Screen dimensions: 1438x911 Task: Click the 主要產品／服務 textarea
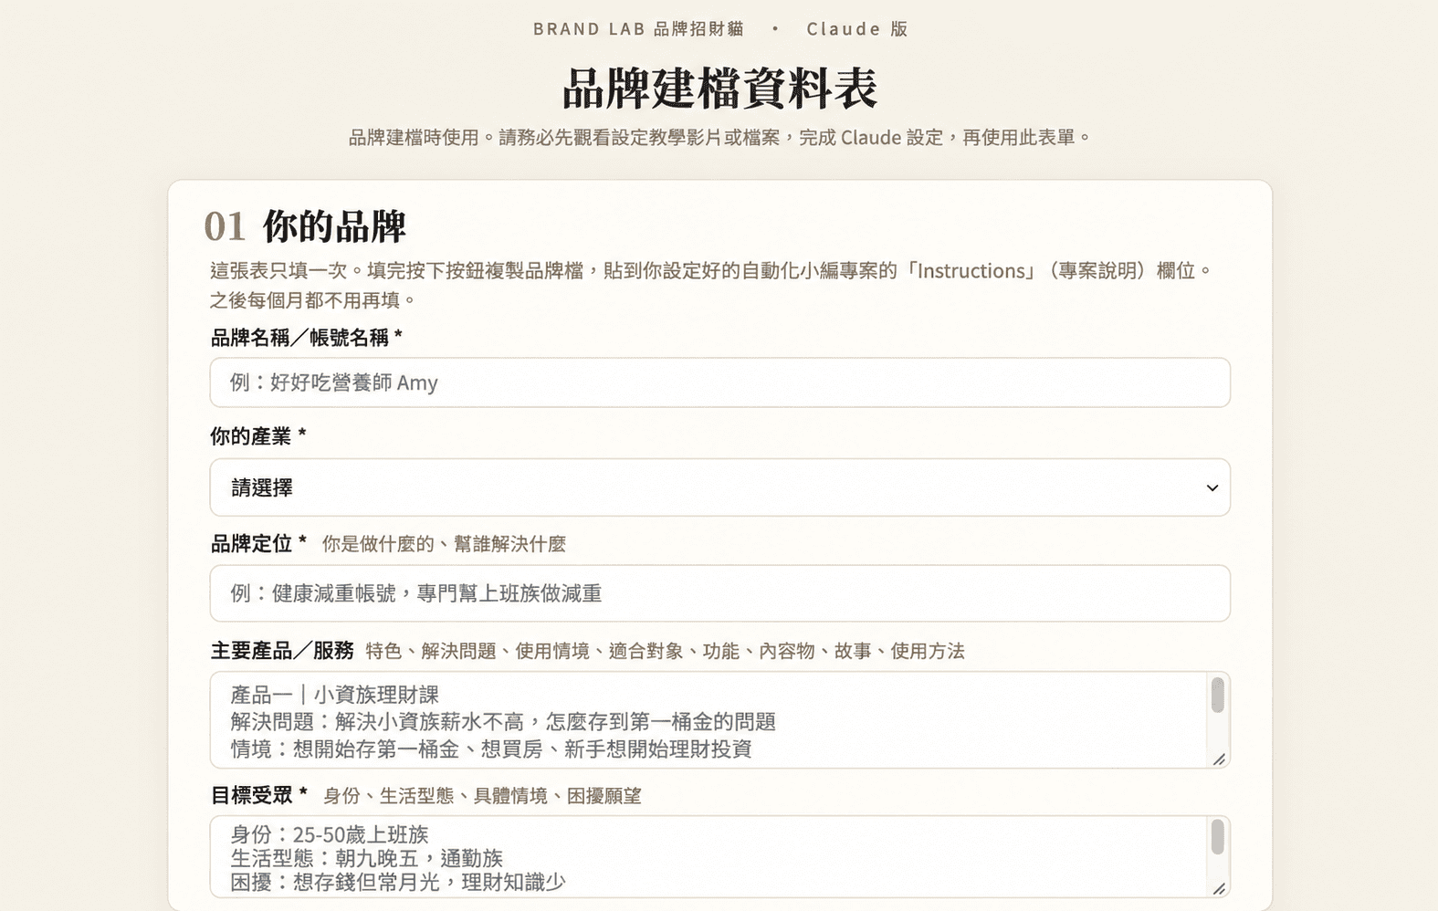pos(719,720)
